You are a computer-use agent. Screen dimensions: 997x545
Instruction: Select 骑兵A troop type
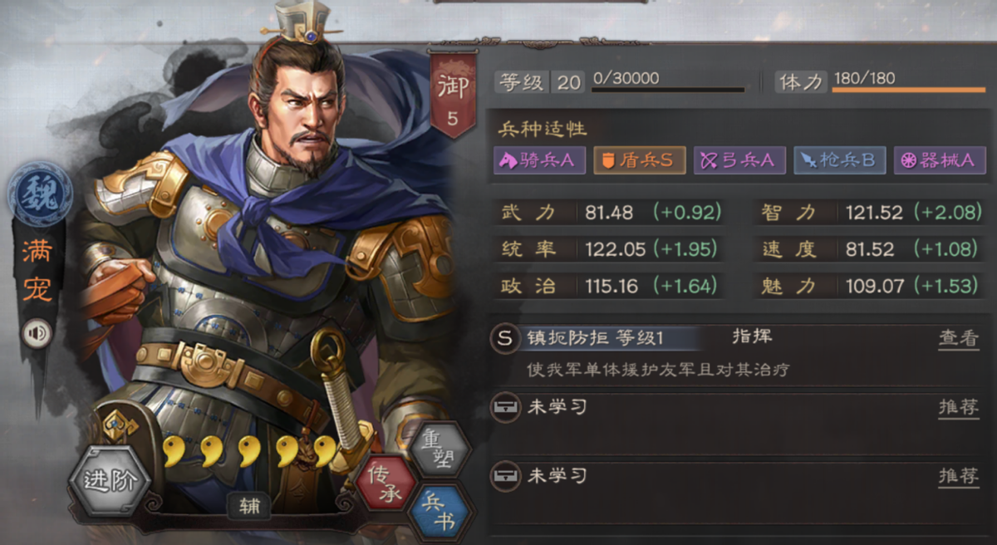click(540, 161)
